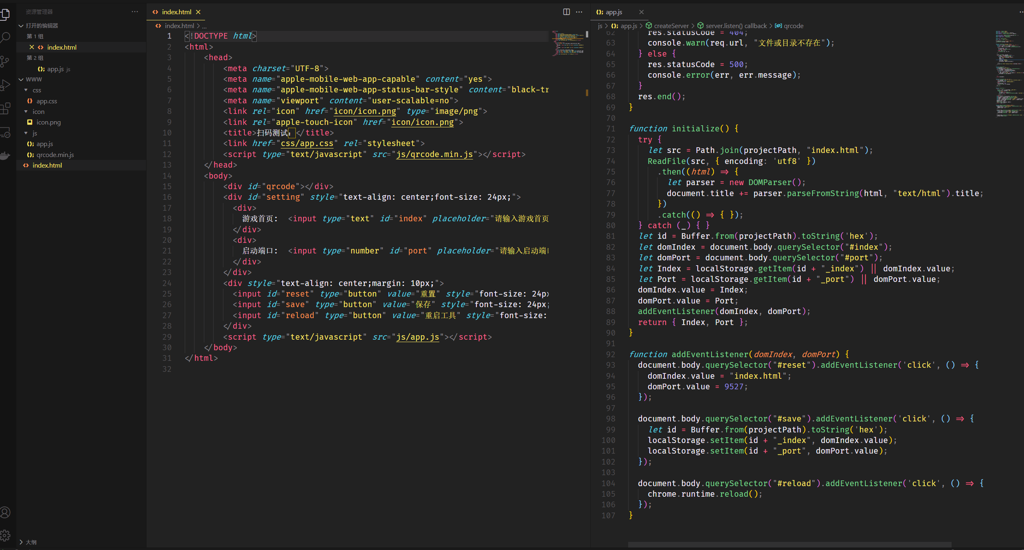Open the Source Control view
The image size is (1024, 550).
5,62
